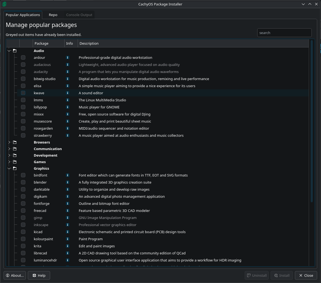Open Help
The image size is (321, 283).
[x=39, y=275]
